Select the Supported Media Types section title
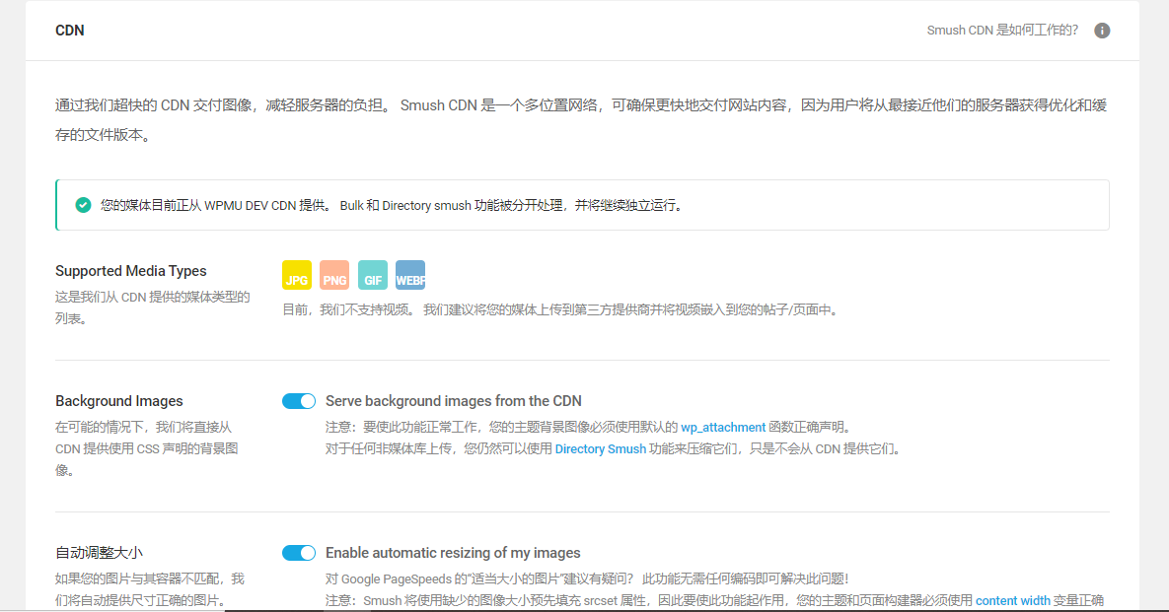This screenshot has height=612, width=1169. [129, 270]
